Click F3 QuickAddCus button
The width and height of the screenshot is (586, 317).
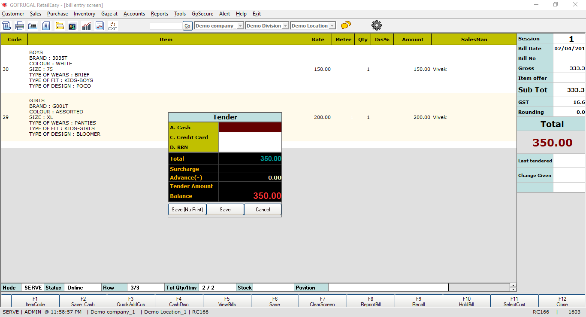[x=131, y=302]
